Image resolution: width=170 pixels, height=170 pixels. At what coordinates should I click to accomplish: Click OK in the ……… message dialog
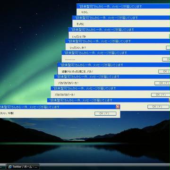coord(166,59)
